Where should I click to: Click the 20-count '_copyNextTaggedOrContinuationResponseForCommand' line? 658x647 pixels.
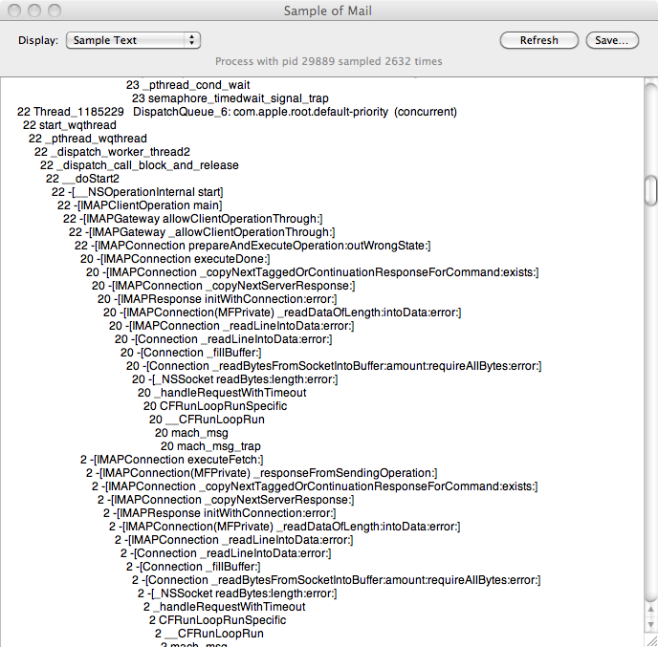[x=313, y=272]
